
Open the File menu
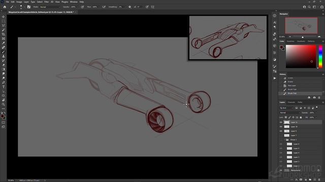pos(8,2)
